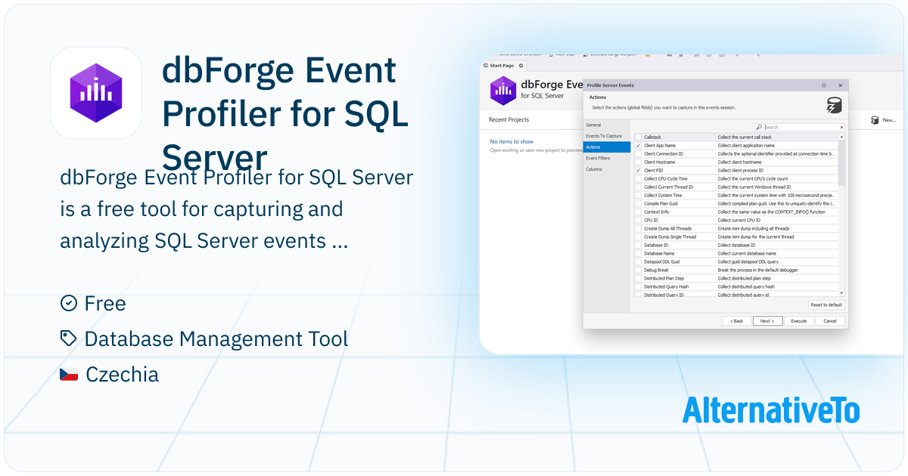Click the 'Database Management Tool' label
Image resolution: width=908 pixels, height=476 pixels.
point(216,338)
